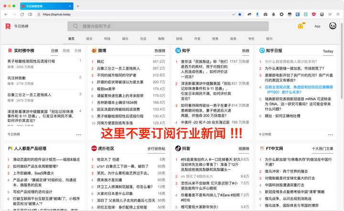Viewport: 344px width, 211px height.
Task: Click the camera screenshot extension icon
Action: (x=266, y=14)
